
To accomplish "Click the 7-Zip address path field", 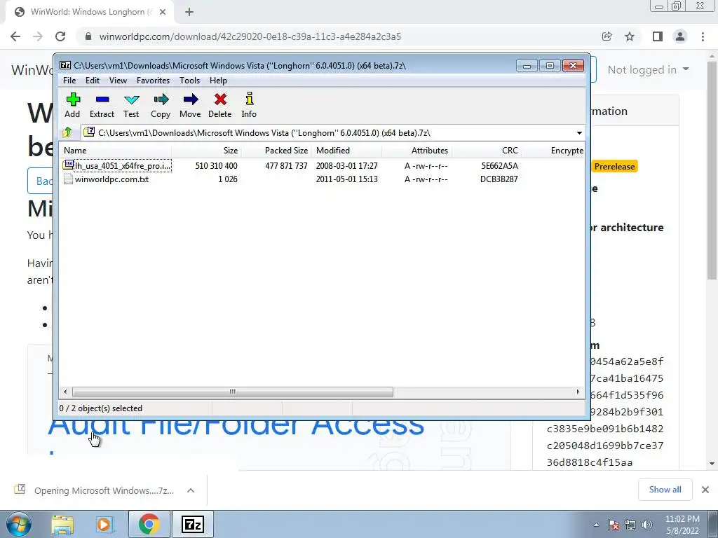I will pos(333,133).
